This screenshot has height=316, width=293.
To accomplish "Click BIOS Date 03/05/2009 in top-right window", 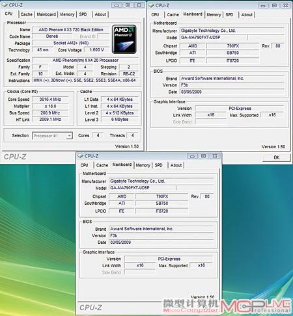I will pyautogui.click(x=232, y=92).
